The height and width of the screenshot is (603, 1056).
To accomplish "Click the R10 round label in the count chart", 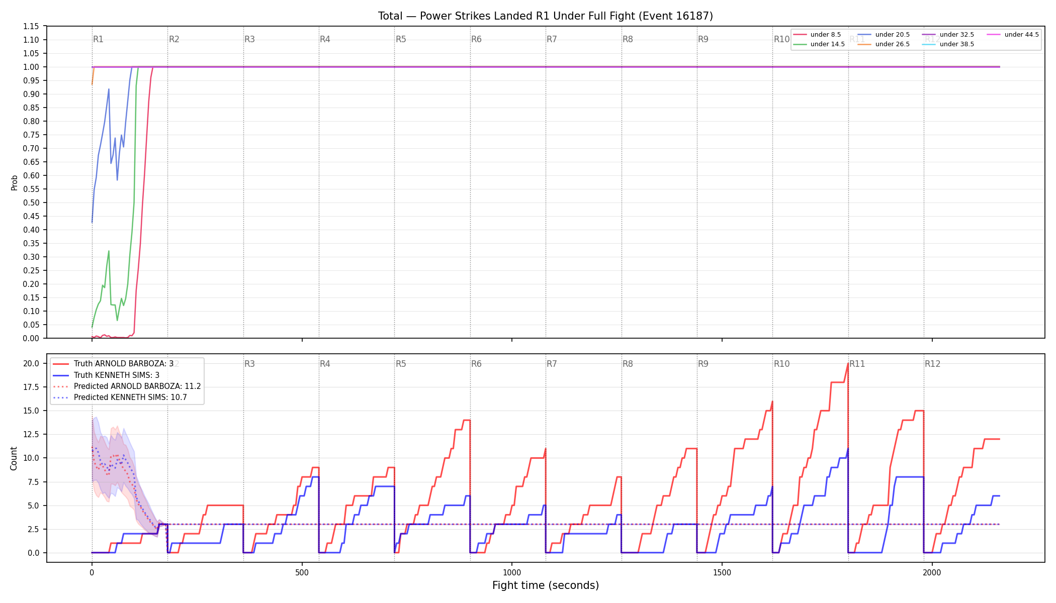I will [x=782, y=364].
